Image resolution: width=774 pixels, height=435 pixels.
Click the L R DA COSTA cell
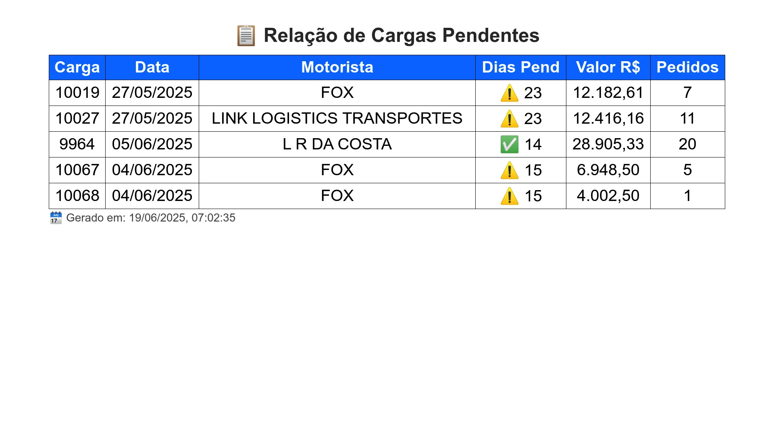click(337, 145)
